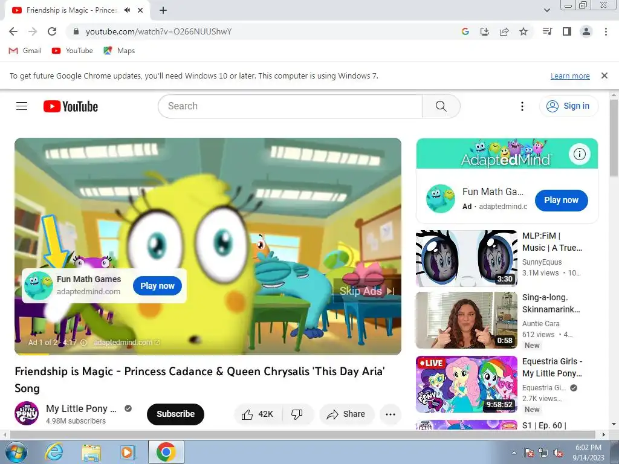Open YouTube settings three-dot menu
The image size is (619, 464).
(522, 106)
